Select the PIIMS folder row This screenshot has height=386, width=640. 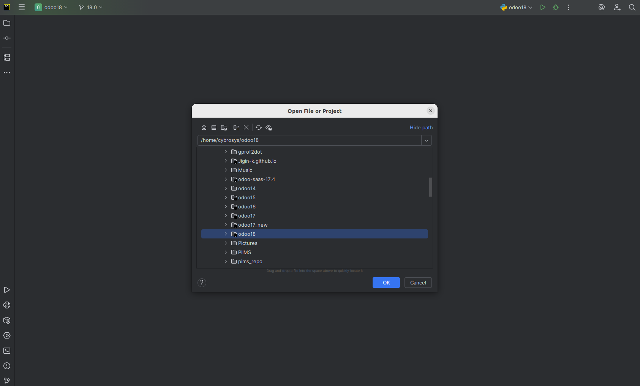point(314,252)
